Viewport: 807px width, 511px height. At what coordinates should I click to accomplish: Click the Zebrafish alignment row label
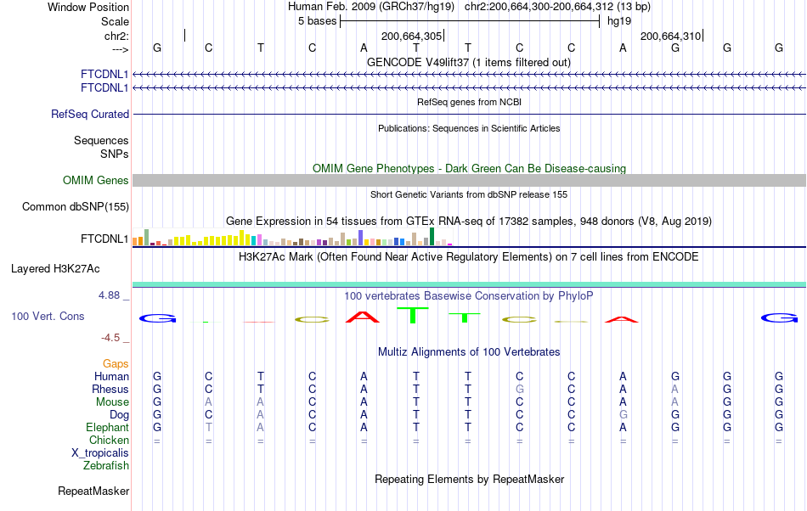pyautogui.click(x=106, y=465)
